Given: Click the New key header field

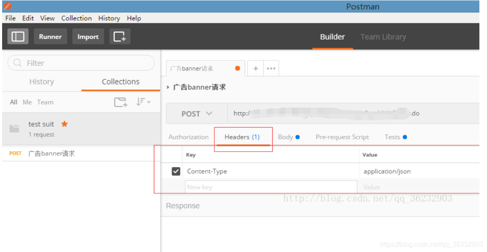Looking at the screenshot, I should click(x=271, y=187).
